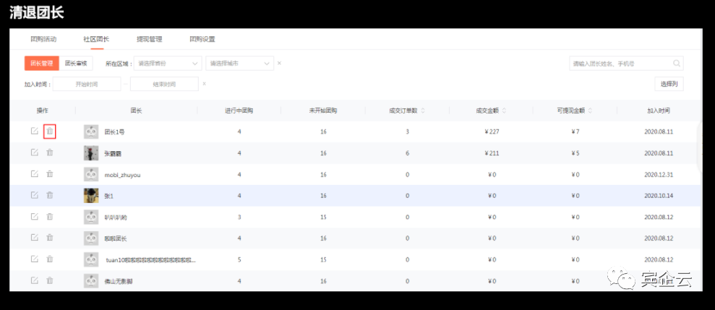Click the 未开始团购 column header
The width and height of the screenshot is (715, 310).
pos(323,111)
